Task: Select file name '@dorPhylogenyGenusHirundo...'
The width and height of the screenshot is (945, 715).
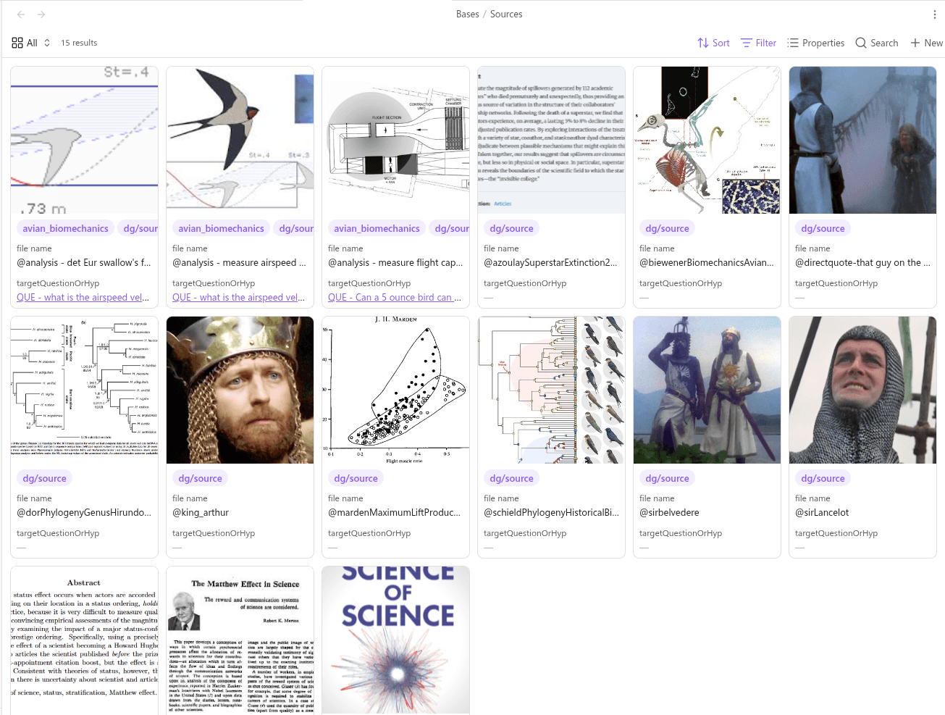Action: 84,513
